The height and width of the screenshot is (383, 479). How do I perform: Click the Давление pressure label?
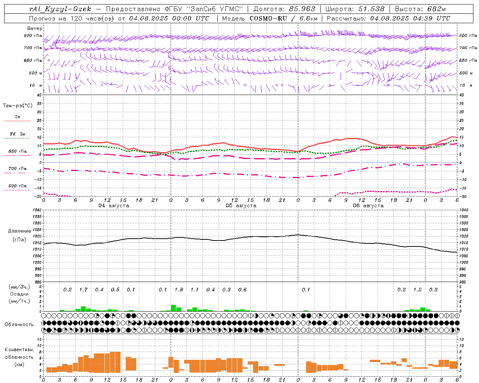coord(19,231)
